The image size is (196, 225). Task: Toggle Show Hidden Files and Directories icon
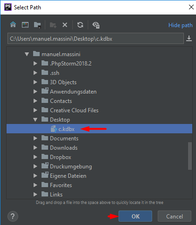[x=96, y=25]
